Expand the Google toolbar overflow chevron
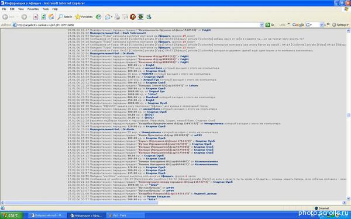 pyautogui.click(x=328, y=24)
